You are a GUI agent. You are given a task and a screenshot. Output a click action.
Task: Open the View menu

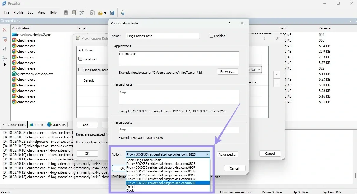tap(41, 13)
